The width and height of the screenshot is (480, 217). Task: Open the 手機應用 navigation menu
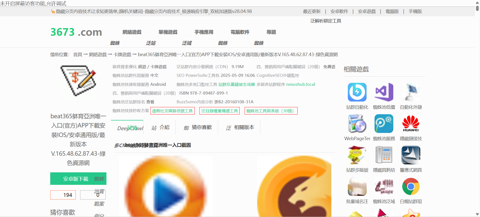click(204, 32)
